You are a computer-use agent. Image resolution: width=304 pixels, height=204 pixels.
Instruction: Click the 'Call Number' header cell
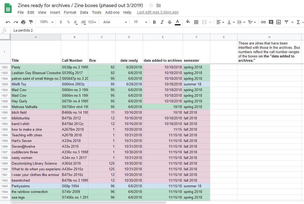coord(75,52)
